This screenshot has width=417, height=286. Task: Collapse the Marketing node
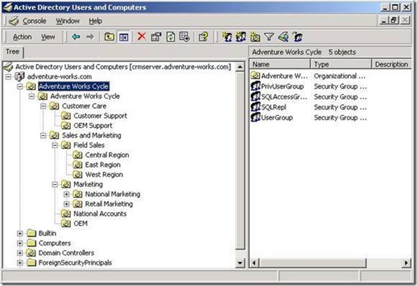tap(55, 184)
